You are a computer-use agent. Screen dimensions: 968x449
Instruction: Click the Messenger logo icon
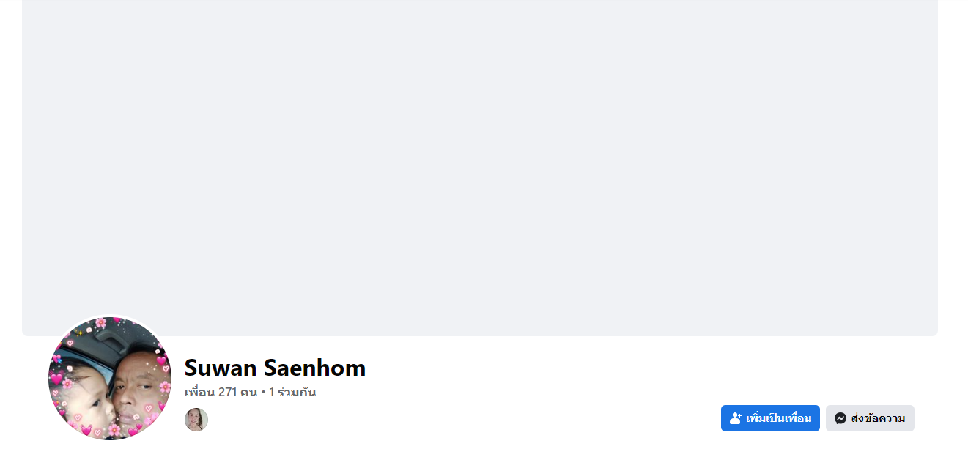[x=840, y=418]
